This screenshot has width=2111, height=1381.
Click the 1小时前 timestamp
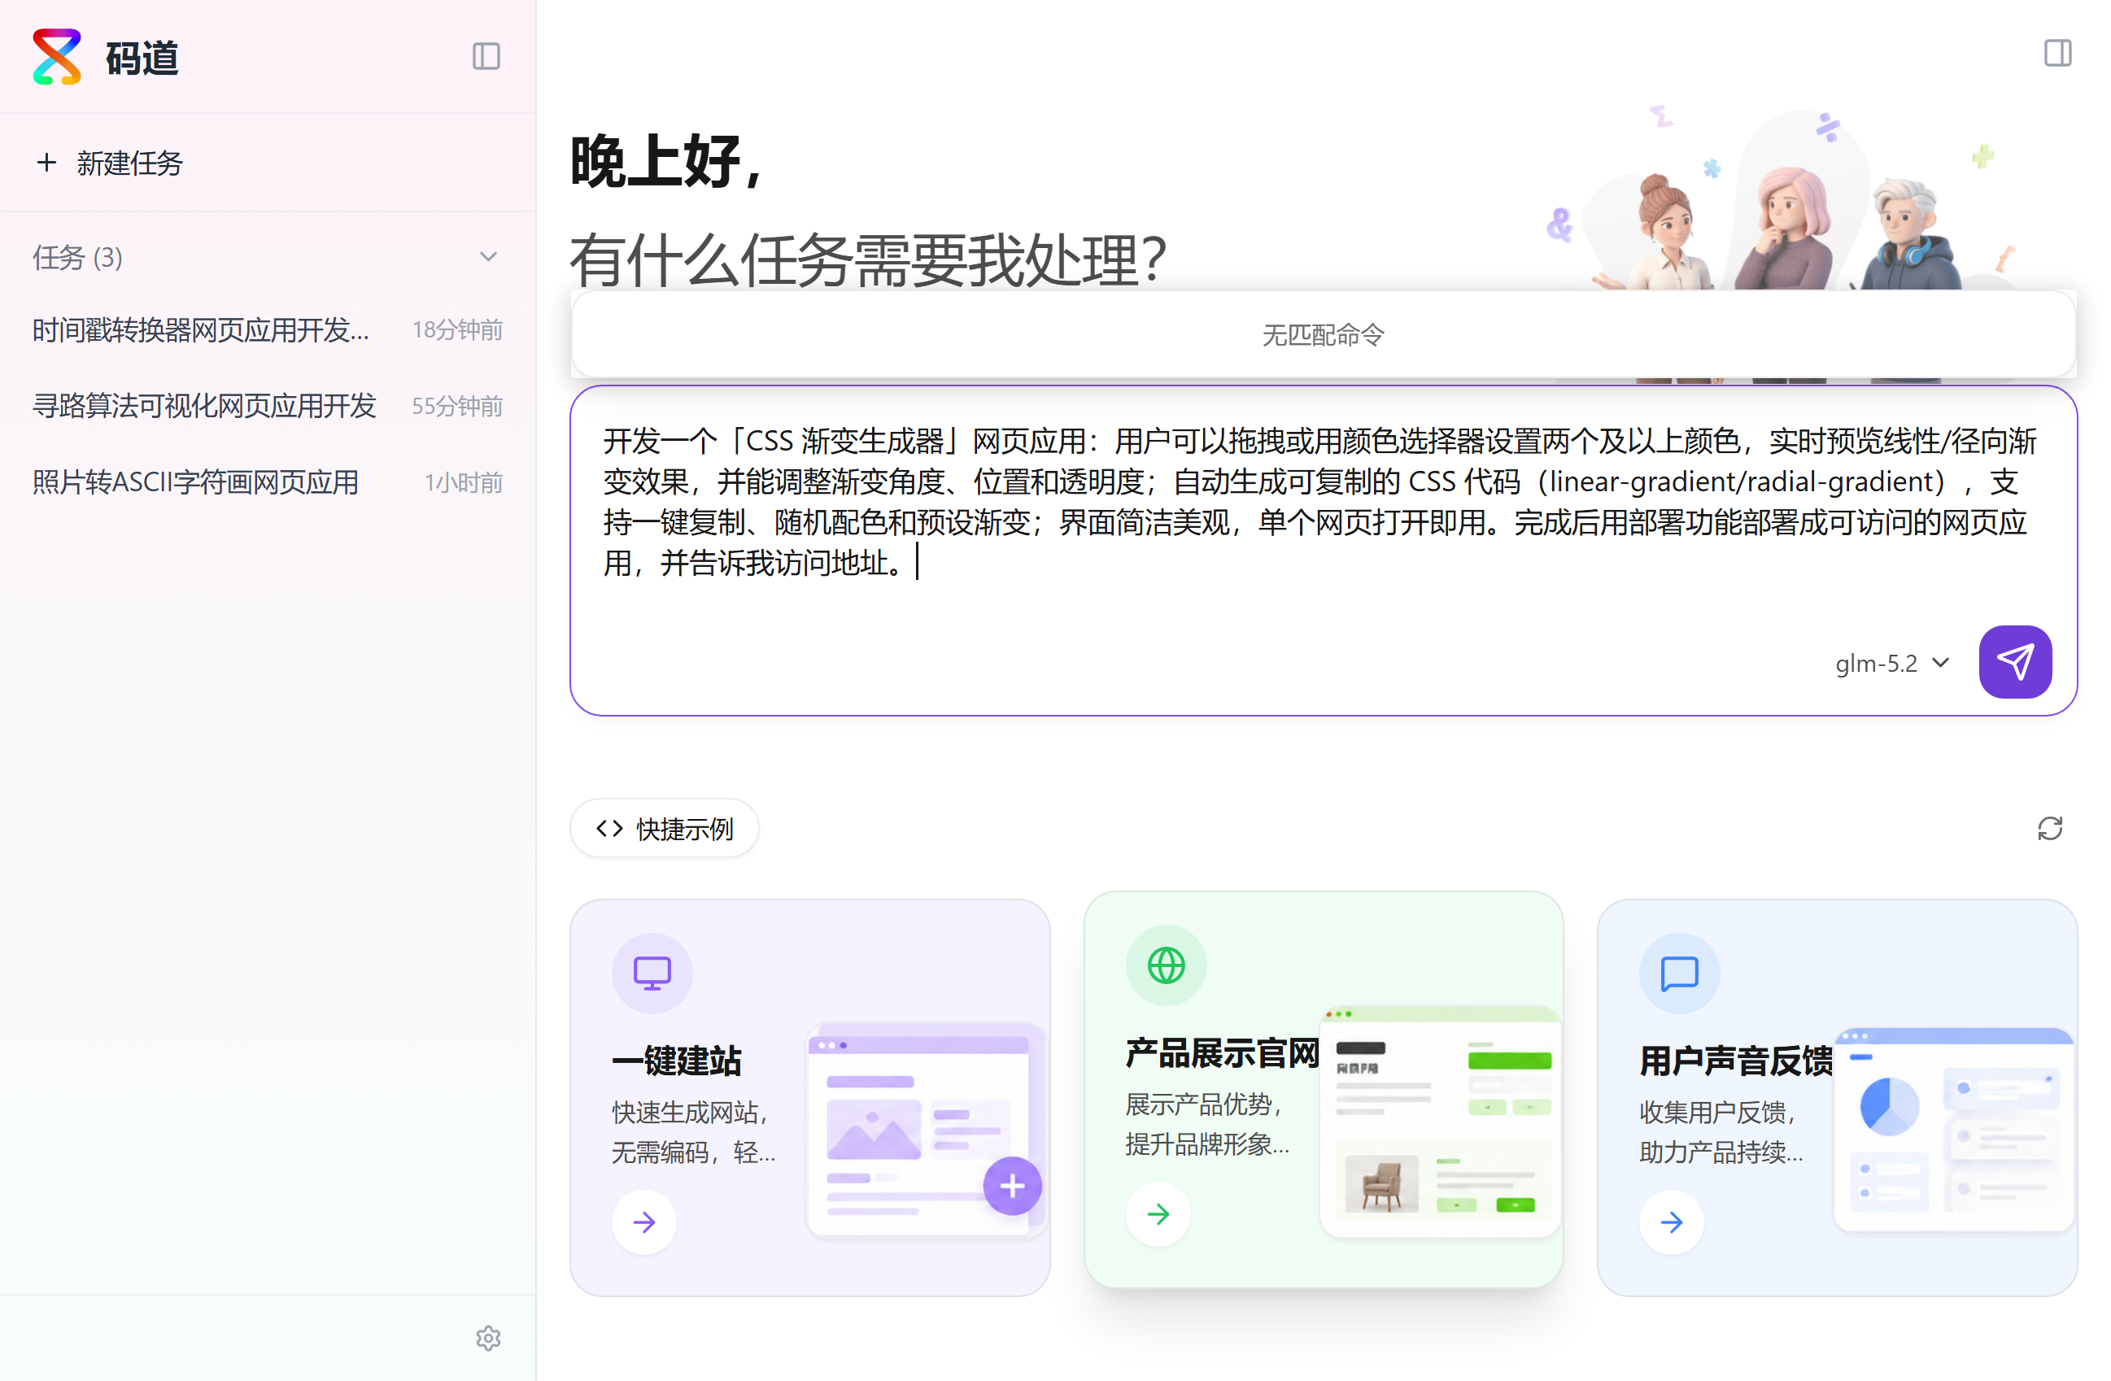pos(463,482)
